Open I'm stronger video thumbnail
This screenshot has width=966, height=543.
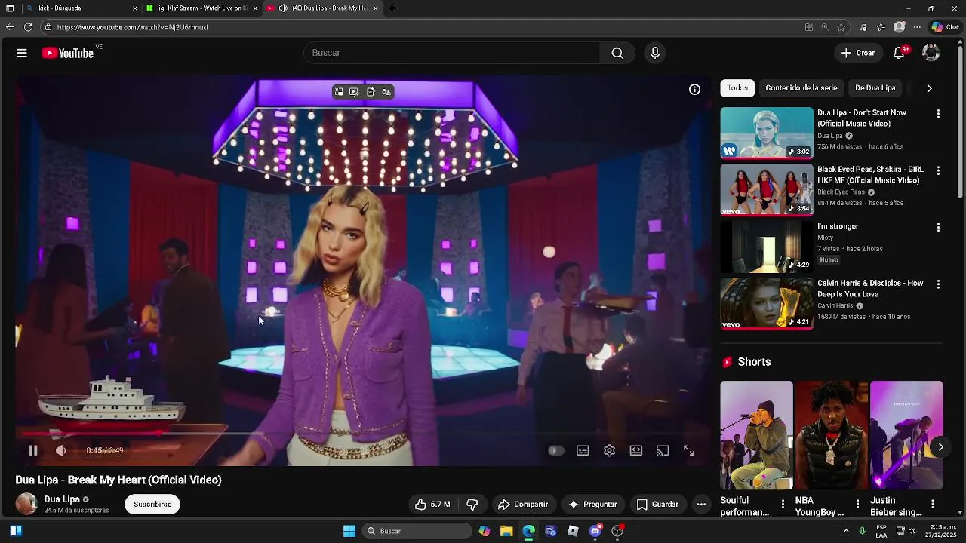(767, 247)
